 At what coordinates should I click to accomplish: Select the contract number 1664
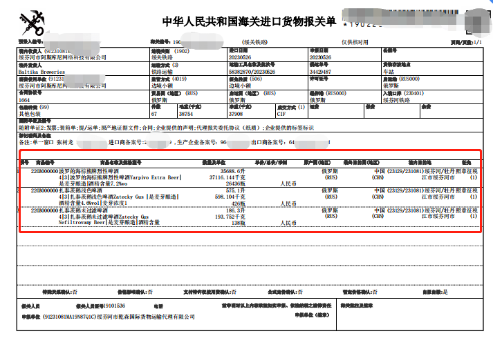24,100
